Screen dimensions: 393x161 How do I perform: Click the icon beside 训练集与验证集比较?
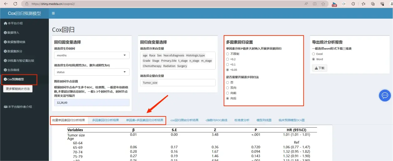point(5,61)
